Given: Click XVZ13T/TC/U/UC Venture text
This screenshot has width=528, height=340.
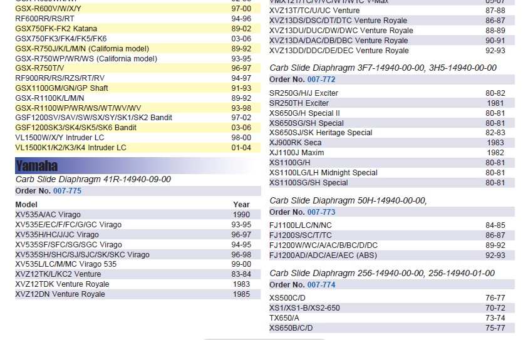Looking at the screenshot, I should (x=314, y=11).
